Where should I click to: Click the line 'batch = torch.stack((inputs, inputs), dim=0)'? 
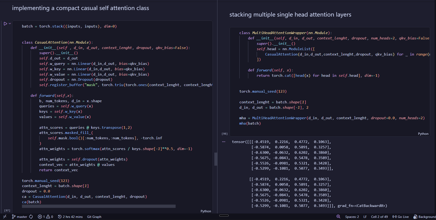[69, 27]
